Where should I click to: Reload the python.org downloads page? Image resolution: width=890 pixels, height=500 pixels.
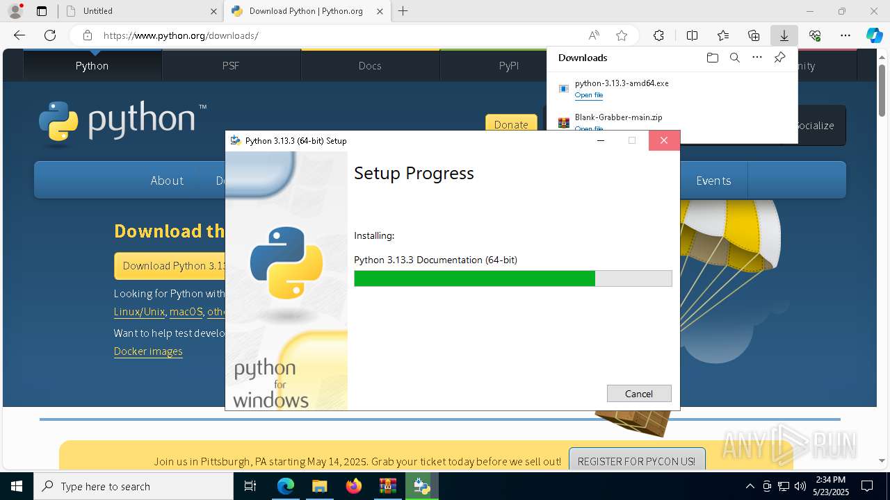tap(50, 35)
